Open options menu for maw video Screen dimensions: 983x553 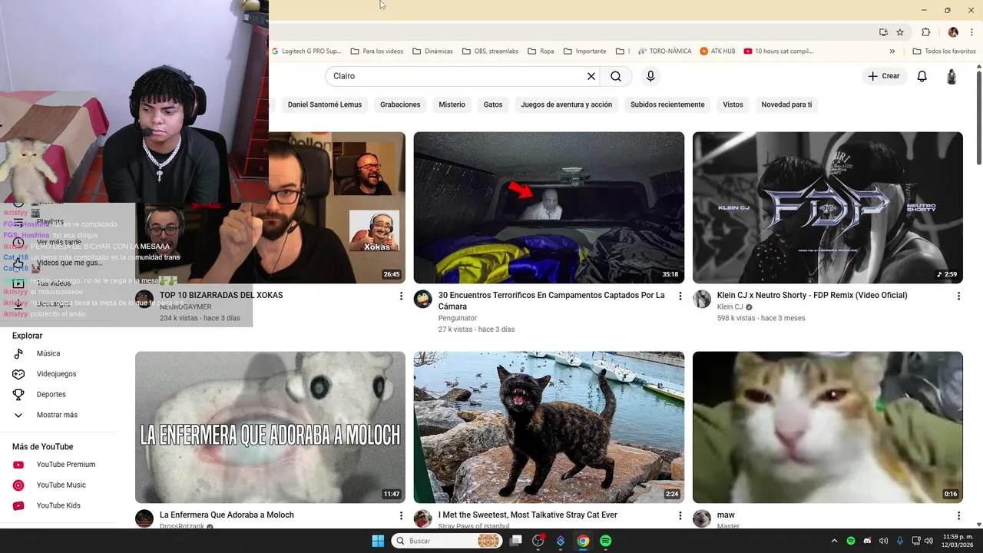click(958, 515)
